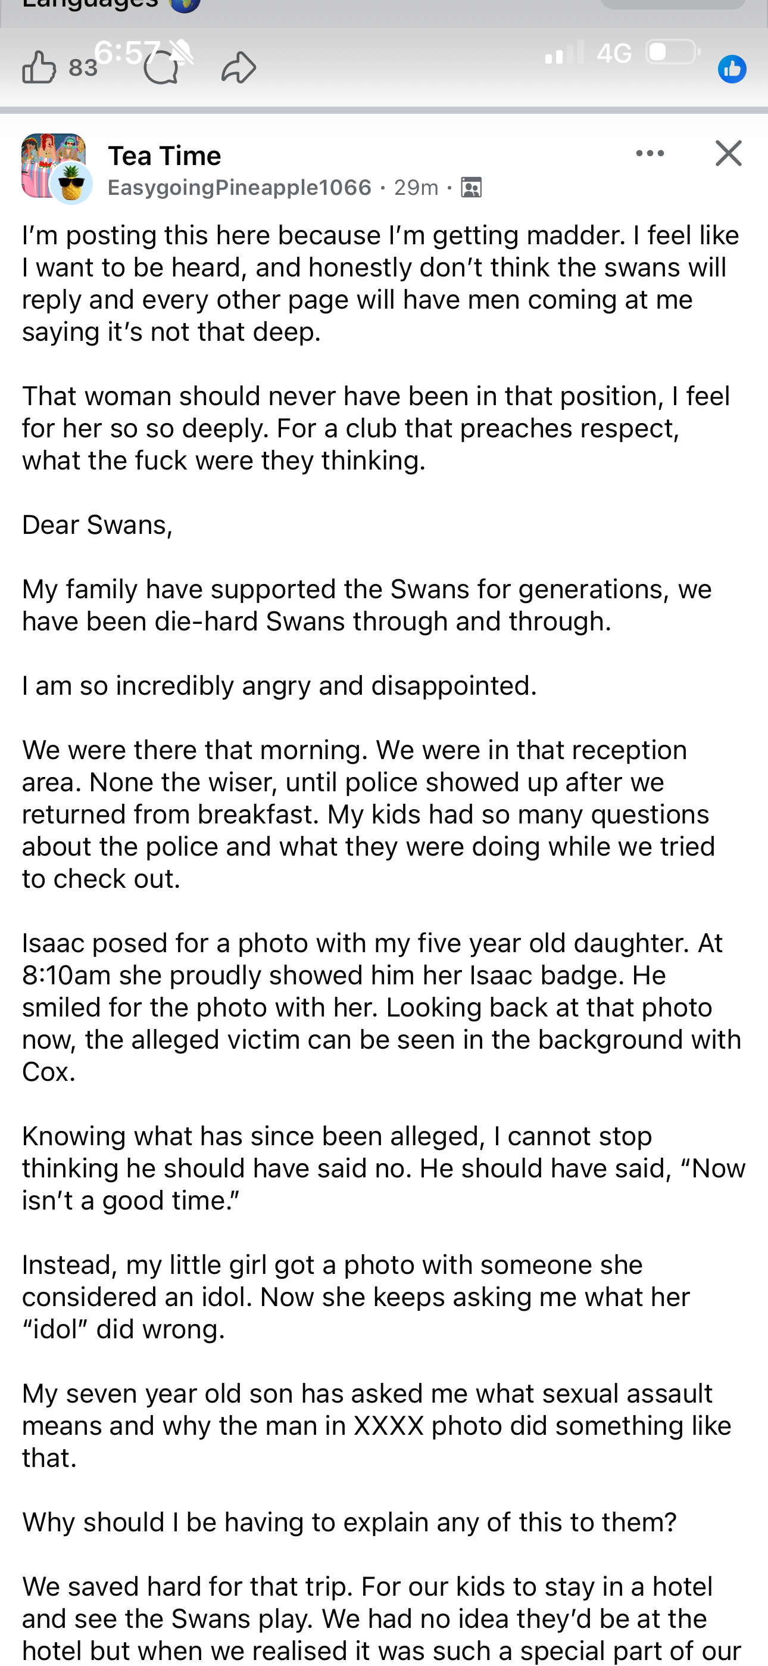Tap the globe icon next to Languages
This screenshot has width=768, height=1666.
184,5
